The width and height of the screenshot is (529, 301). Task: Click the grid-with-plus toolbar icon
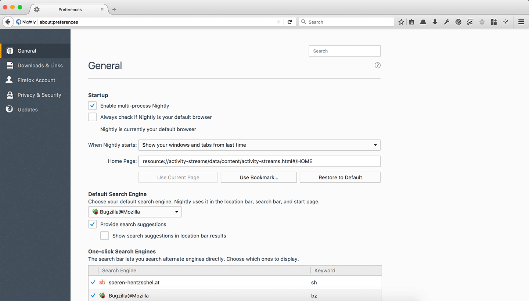pos(493,22)
